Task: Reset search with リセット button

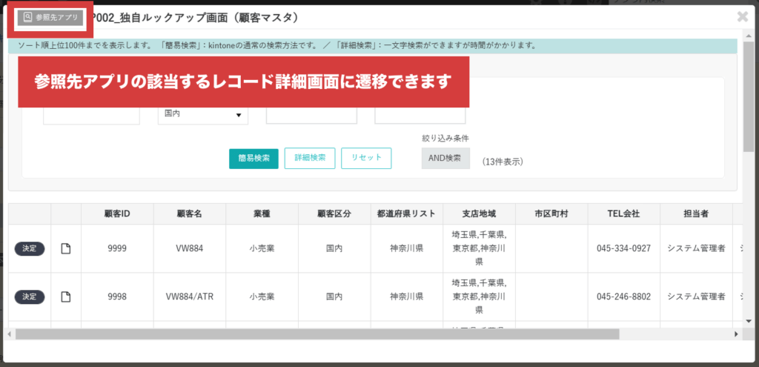Action: click(x=366, y=158)
